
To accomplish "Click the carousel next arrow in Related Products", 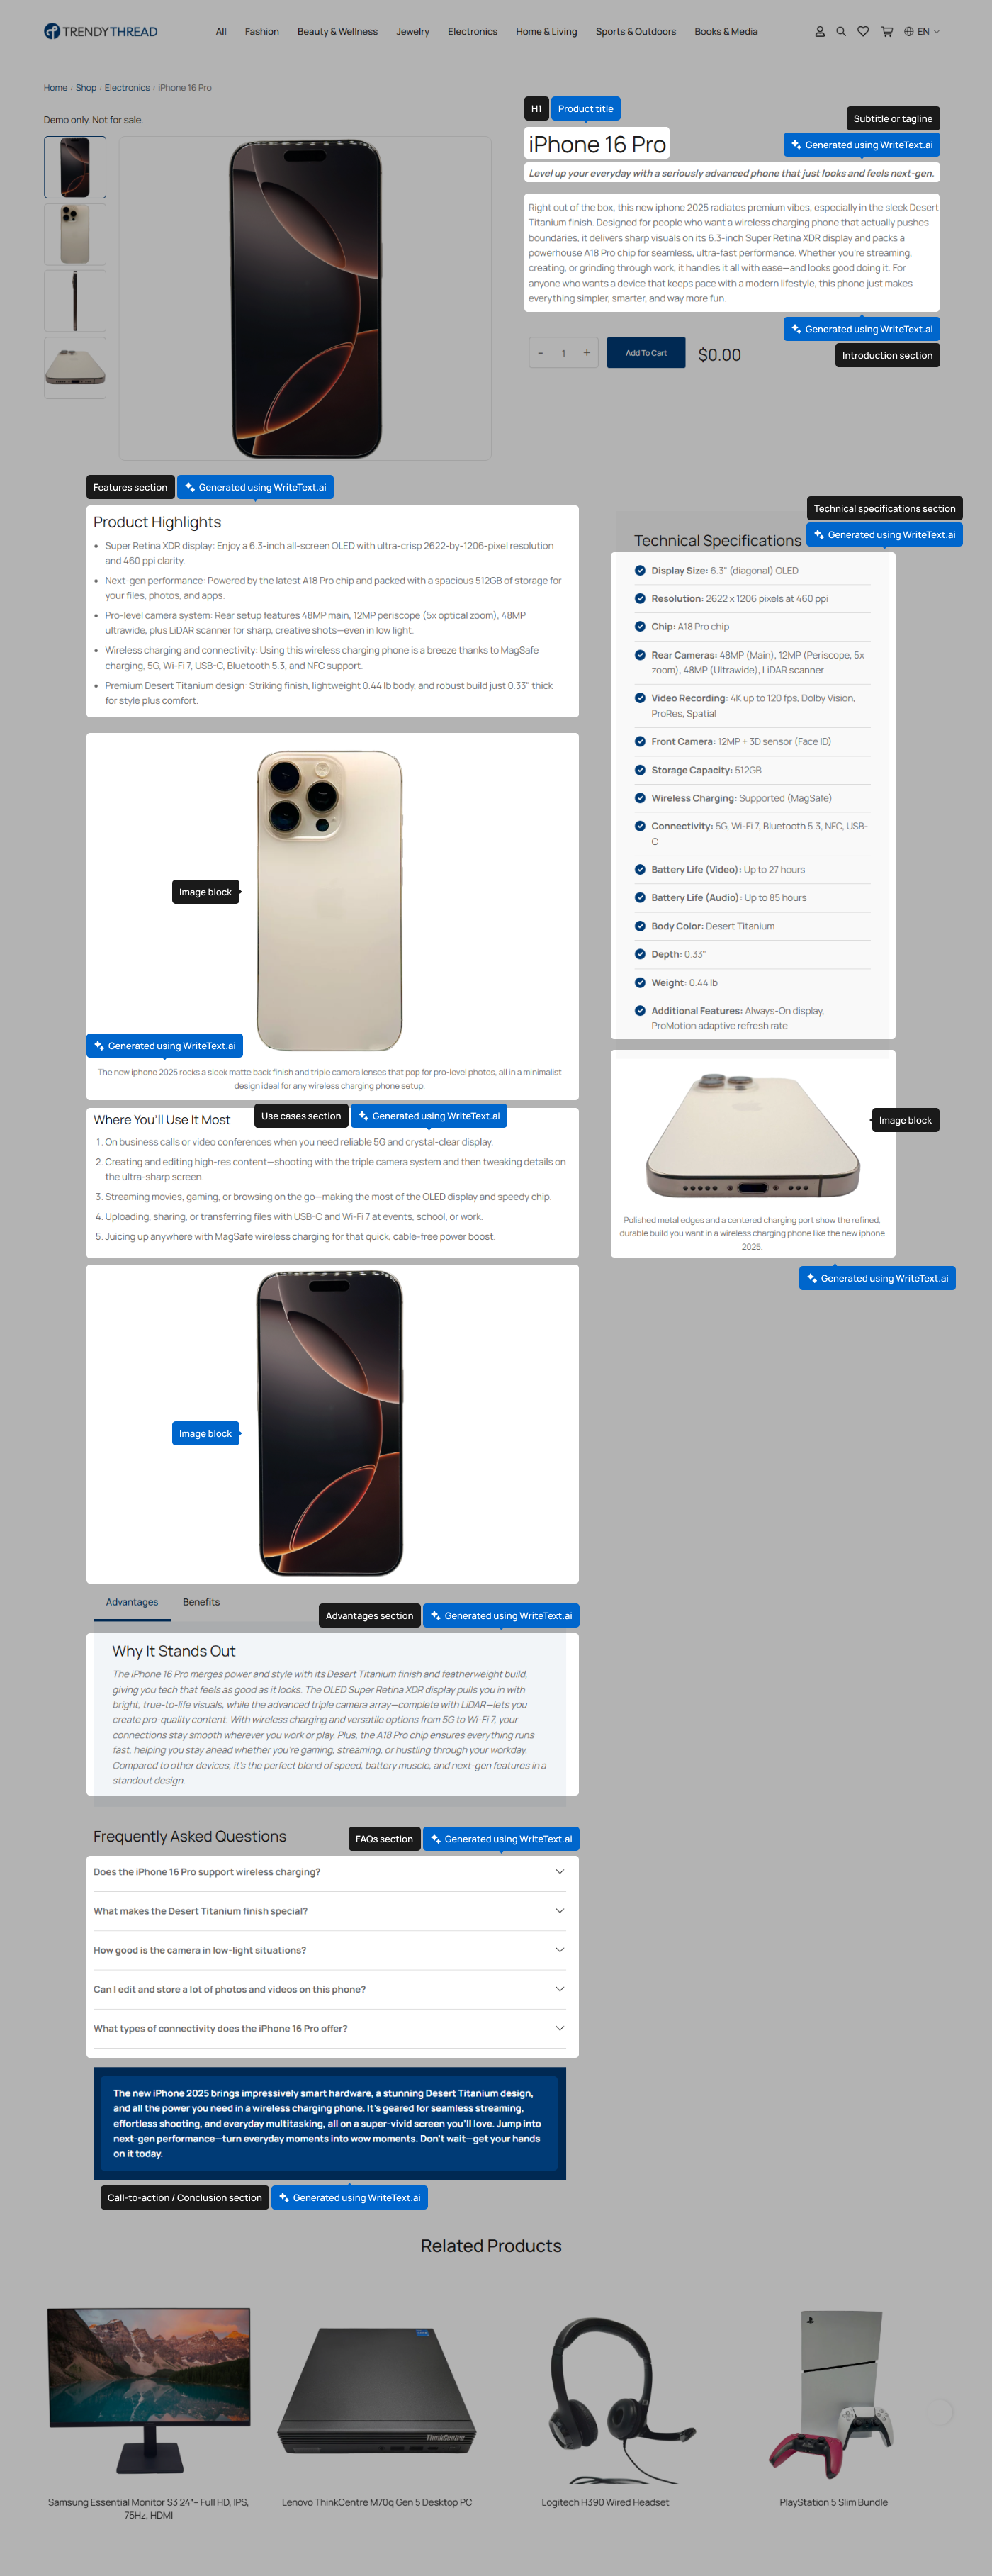I will coord(941,2411).
